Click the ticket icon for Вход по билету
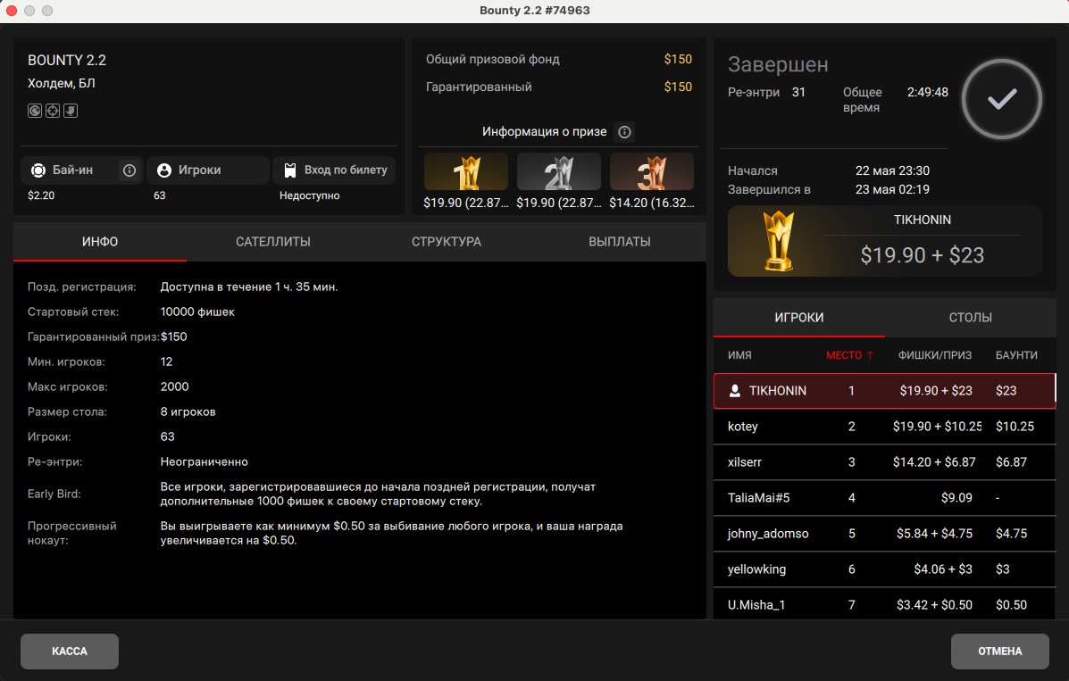The image size is (1069, 681). pos(290,170)
